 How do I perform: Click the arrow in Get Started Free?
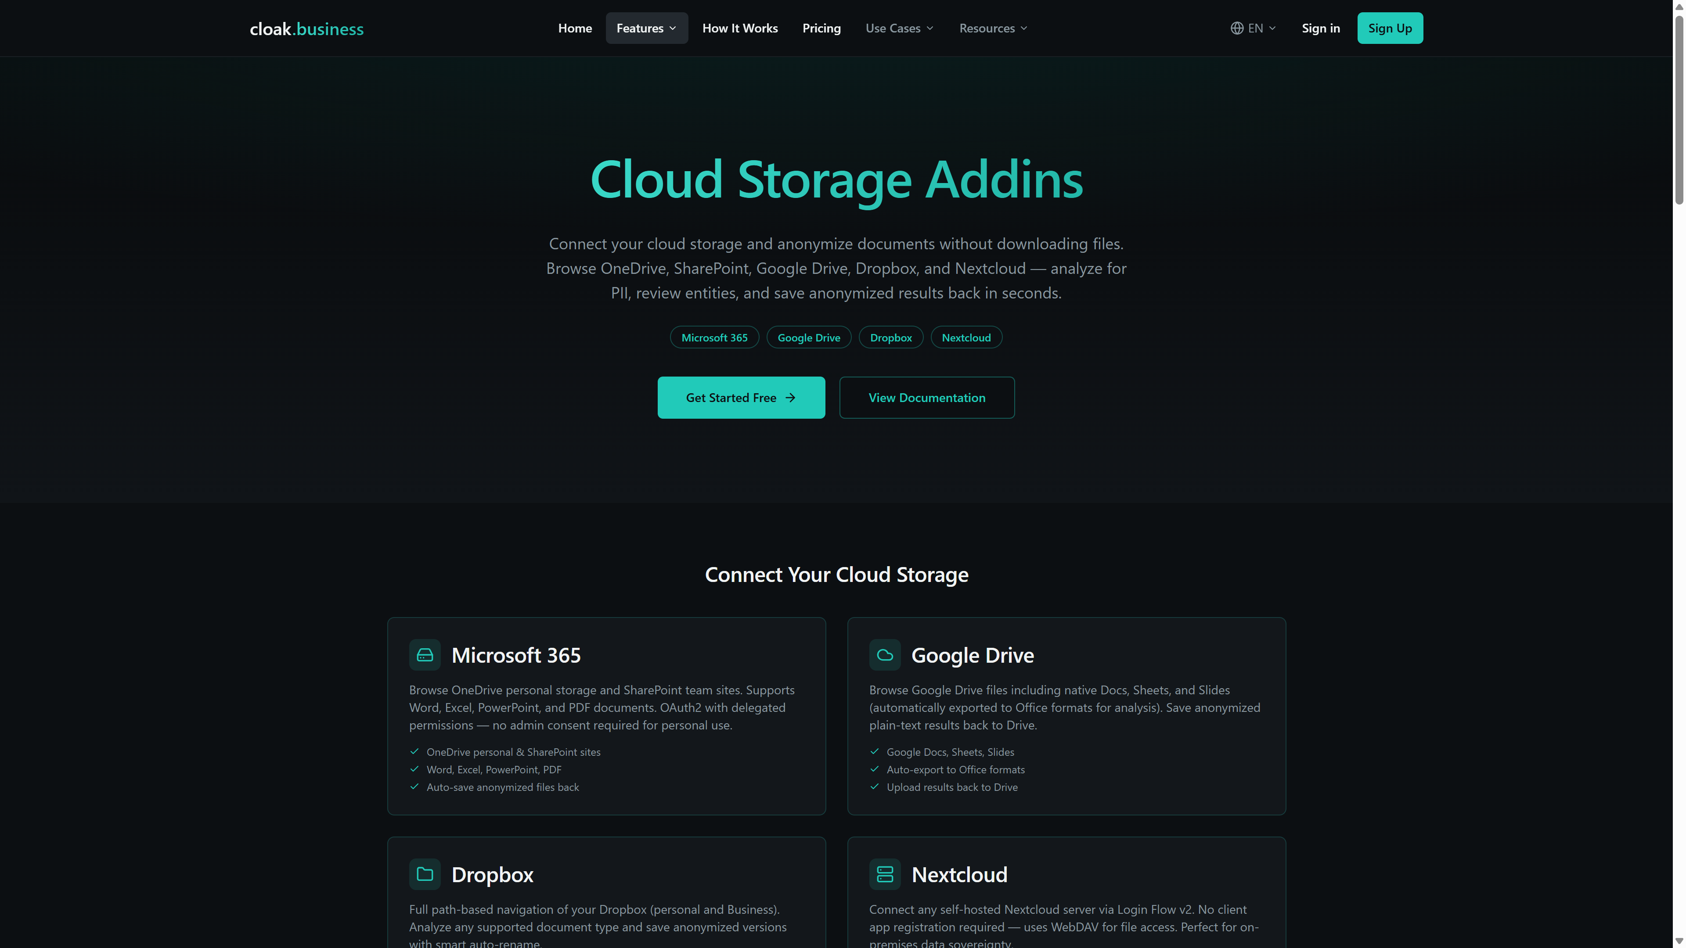coord(790,398)
